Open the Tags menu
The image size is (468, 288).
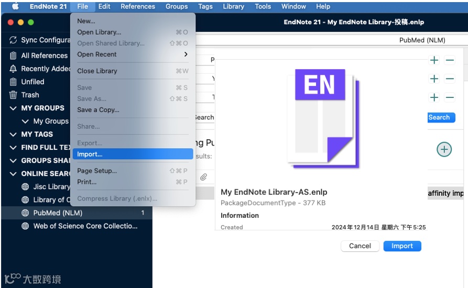[205, 6]
